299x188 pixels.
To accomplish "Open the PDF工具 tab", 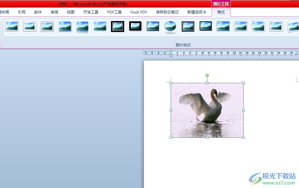I will [114, 12].
